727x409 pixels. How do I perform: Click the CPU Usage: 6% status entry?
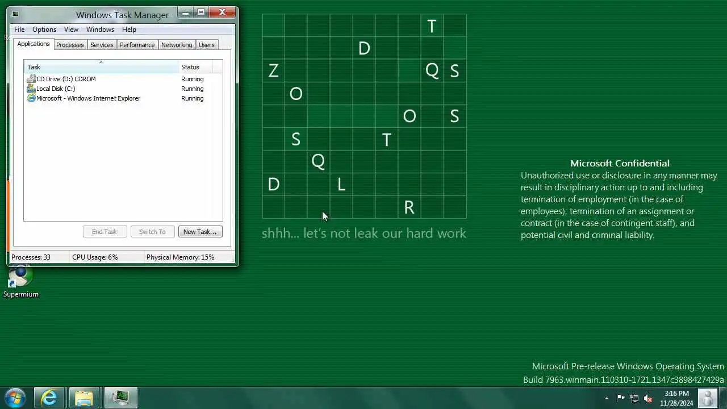tap(95, 257)
